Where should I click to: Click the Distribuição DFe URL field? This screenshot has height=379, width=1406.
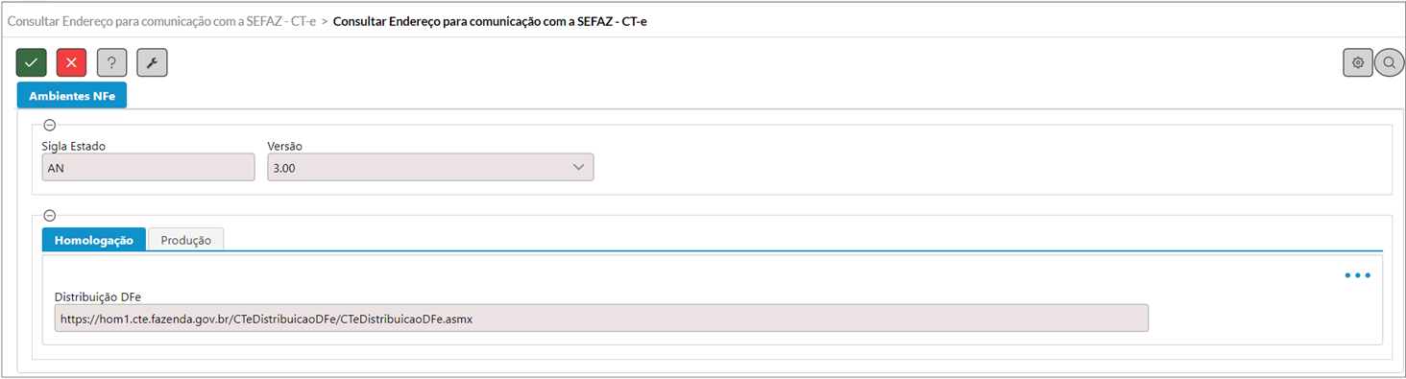point(601,319)
